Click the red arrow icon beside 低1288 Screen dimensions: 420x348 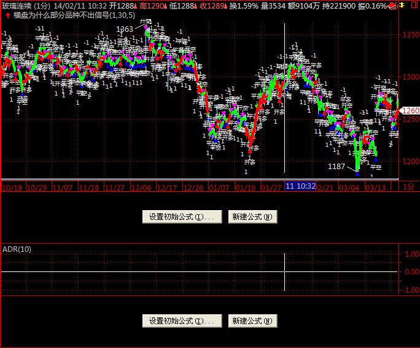[195, 6]
